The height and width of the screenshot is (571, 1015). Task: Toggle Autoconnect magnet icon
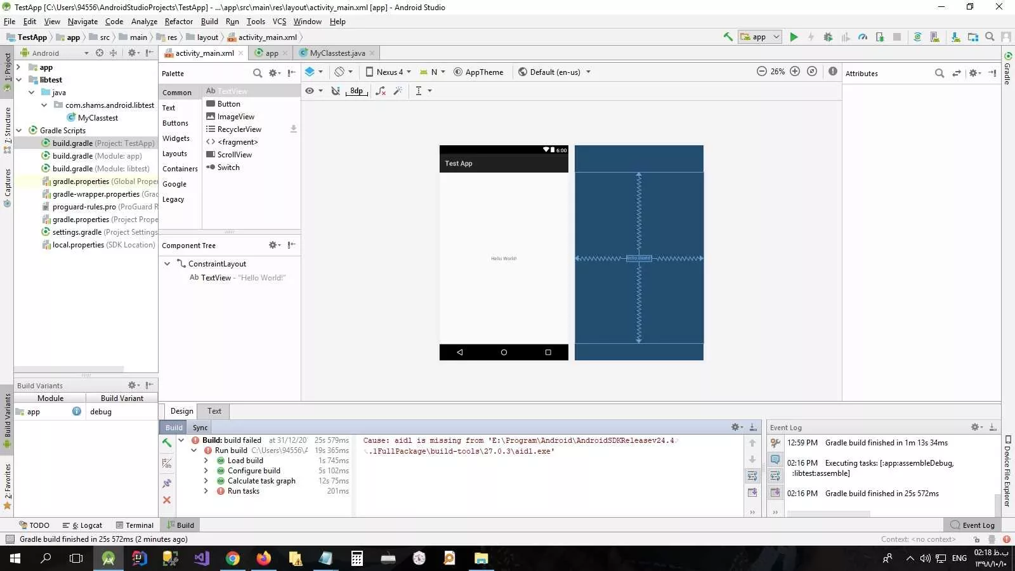tap(336, 91)
